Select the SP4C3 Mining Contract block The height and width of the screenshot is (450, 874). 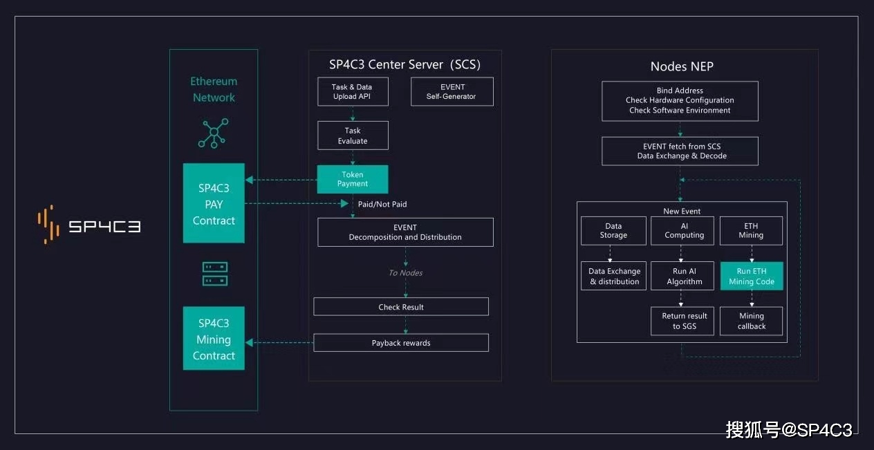pyautogui.click(x=214, y=339)
